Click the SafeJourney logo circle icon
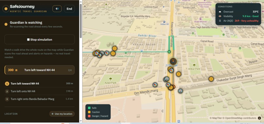The width and height of the screenshot is (264, 124). (6, 9)
